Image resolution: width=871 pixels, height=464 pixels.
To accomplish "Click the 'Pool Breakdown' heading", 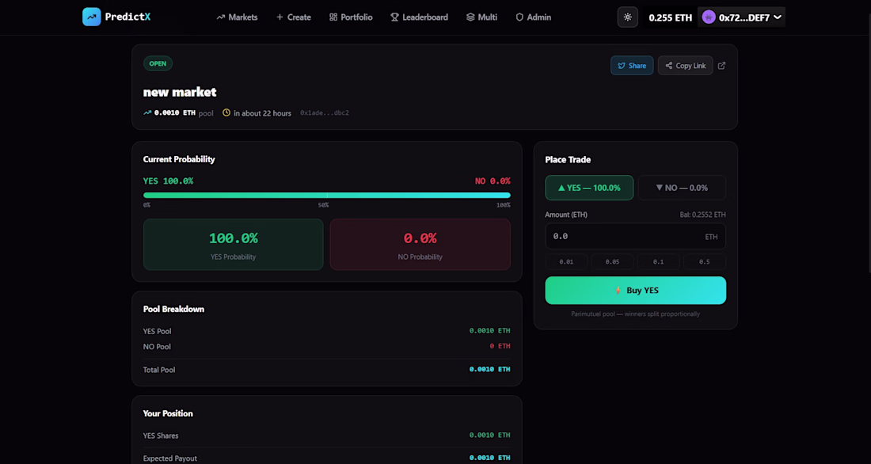I will [x=174, y=309].
